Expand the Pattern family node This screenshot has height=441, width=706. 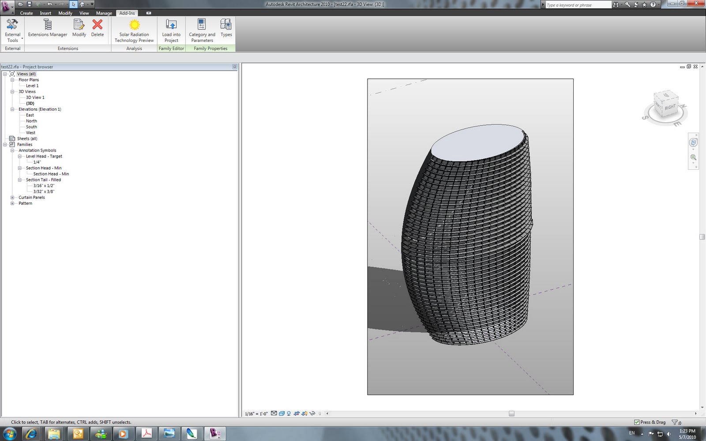pos(12,203)
